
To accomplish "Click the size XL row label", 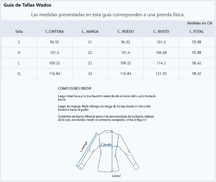I will [x=19, y=74].
